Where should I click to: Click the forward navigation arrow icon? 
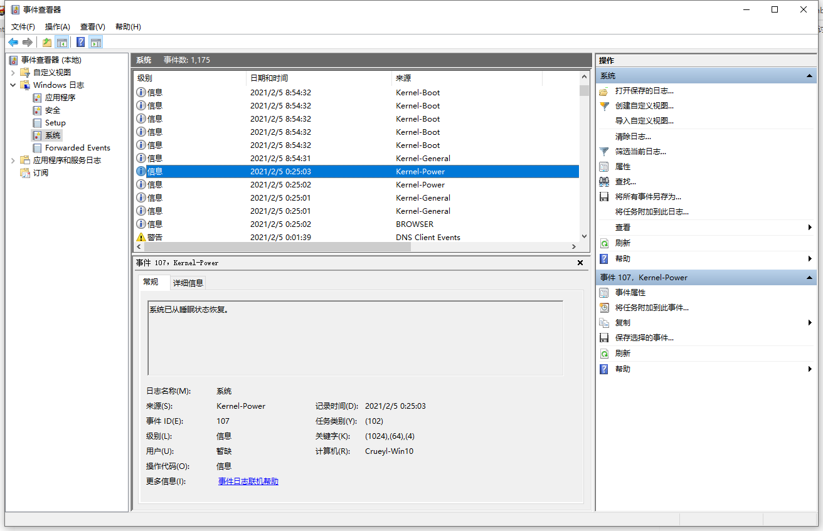(28, 42)
